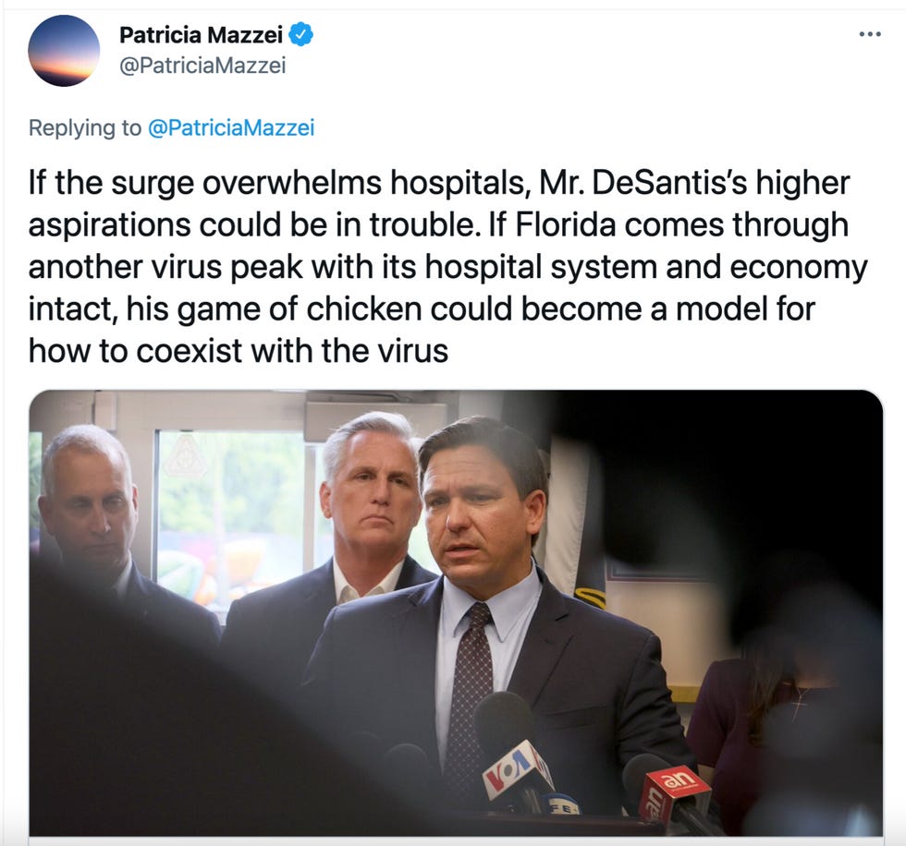
Task: Click the gray @PatriciaMazzei handle under name
Action: (202, 66)
